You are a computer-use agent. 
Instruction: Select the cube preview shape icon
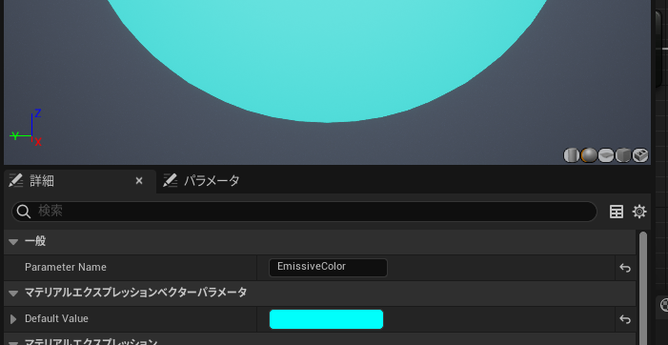coord(623,155)
